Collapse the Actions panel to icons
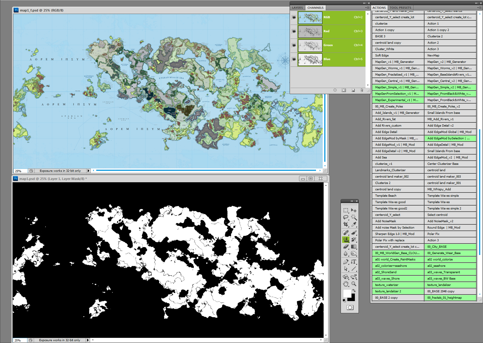483x343 pixels. [476, 3]
